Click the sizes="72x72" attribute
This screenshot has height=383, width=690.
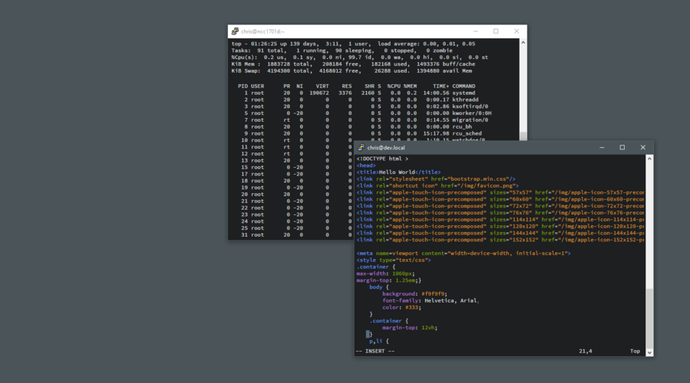tap(510, 206)
